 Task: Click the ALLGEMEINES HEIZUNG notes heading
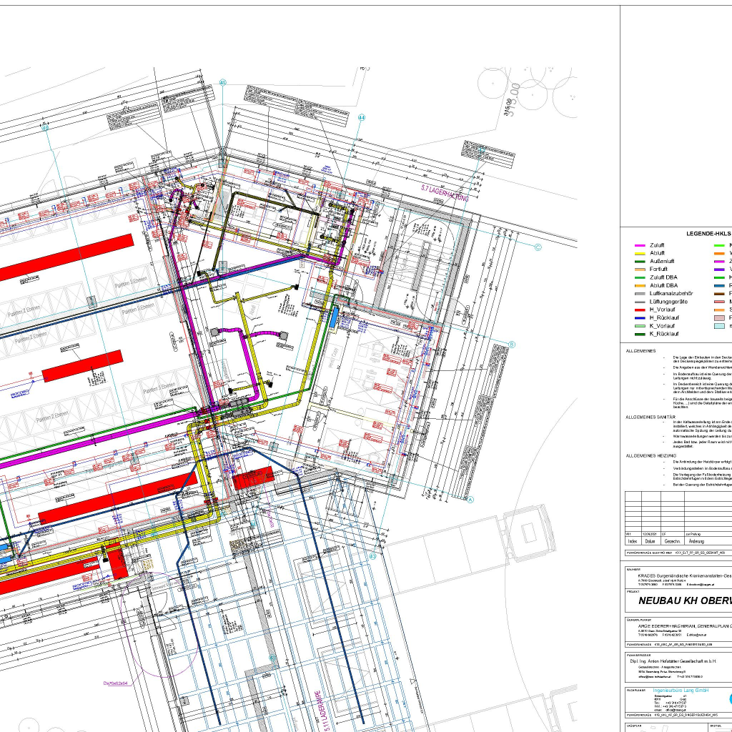point(651,455)
